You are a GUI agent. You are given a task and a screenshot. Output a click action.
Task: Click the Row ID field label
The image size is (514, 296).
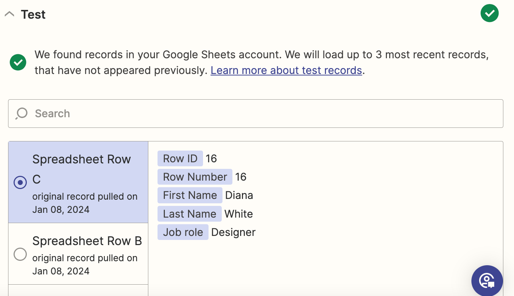[x=180, y=159]
